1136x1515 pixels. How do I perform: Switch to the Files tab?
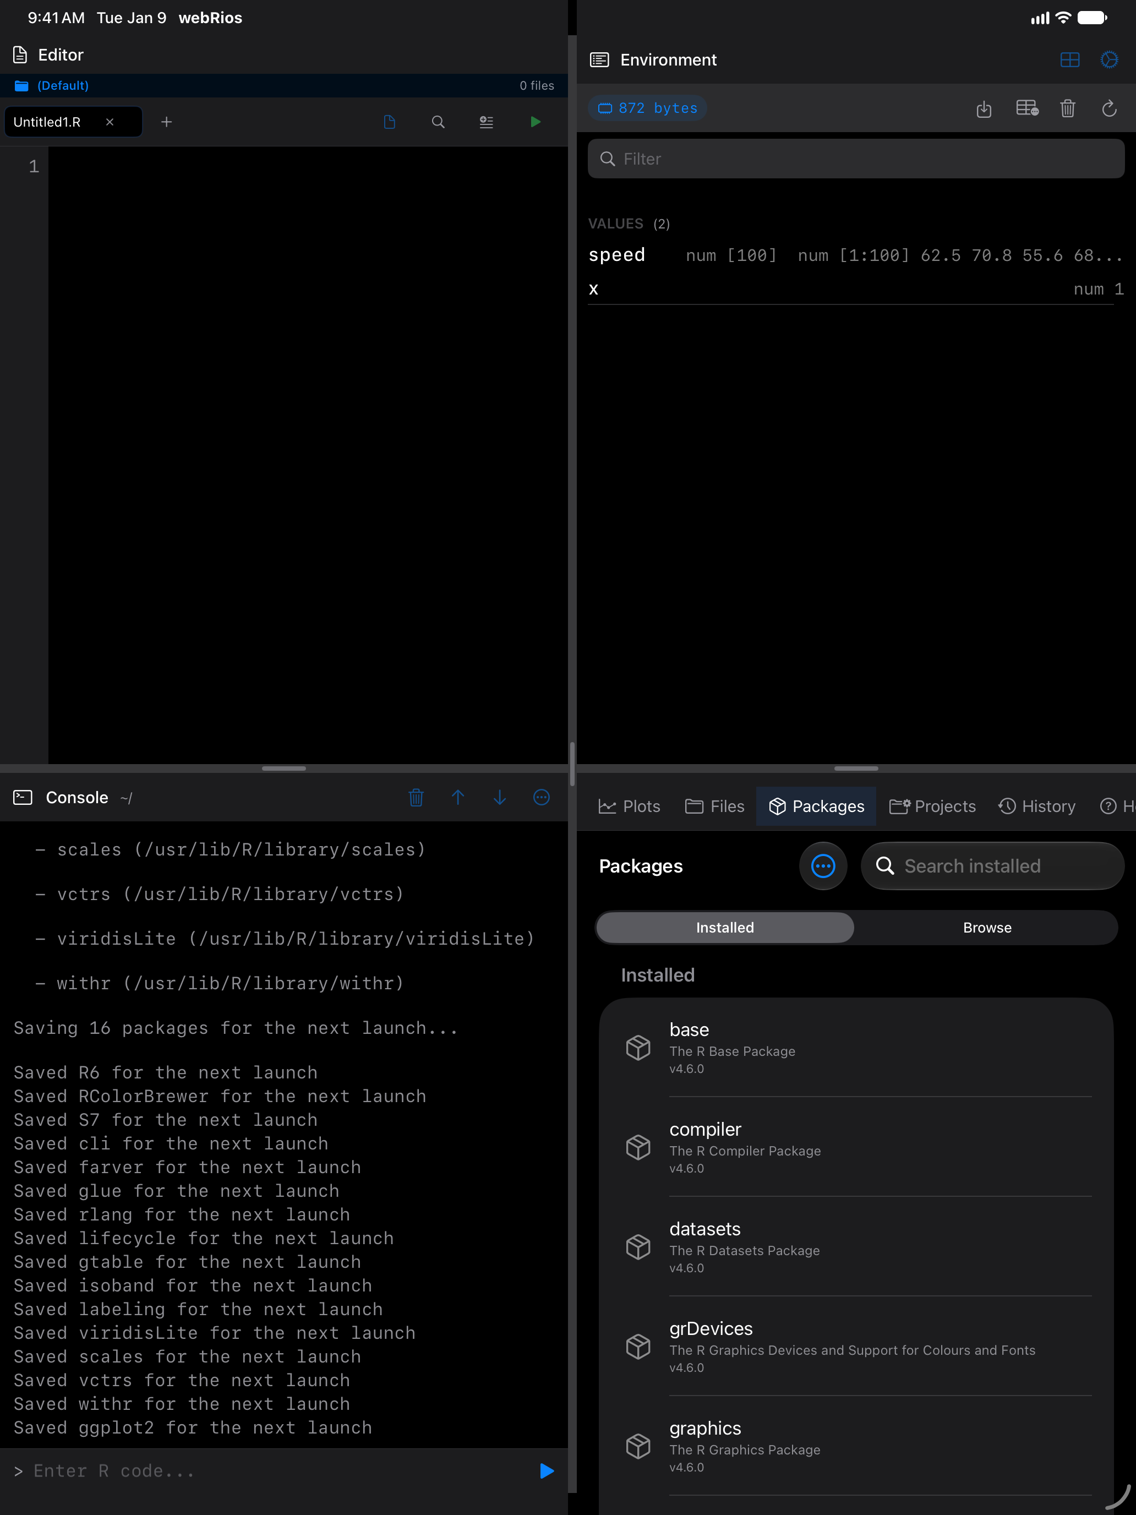click(x=714, y=806)
